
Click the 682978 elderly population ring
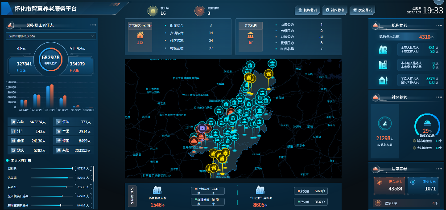pos(50,59)
